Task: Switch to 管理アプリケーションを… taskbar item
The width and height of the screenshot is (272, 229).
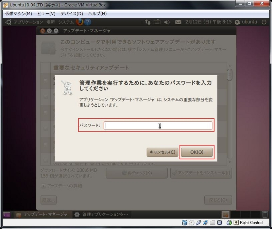Action: point(102,214)
